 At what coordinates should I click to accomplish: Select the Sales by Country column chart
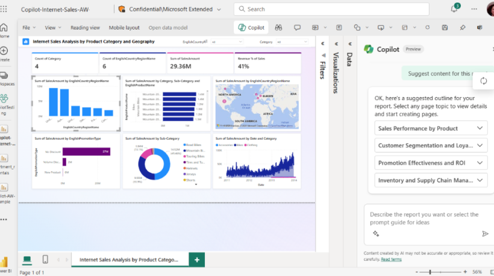[x=76, y=104]
